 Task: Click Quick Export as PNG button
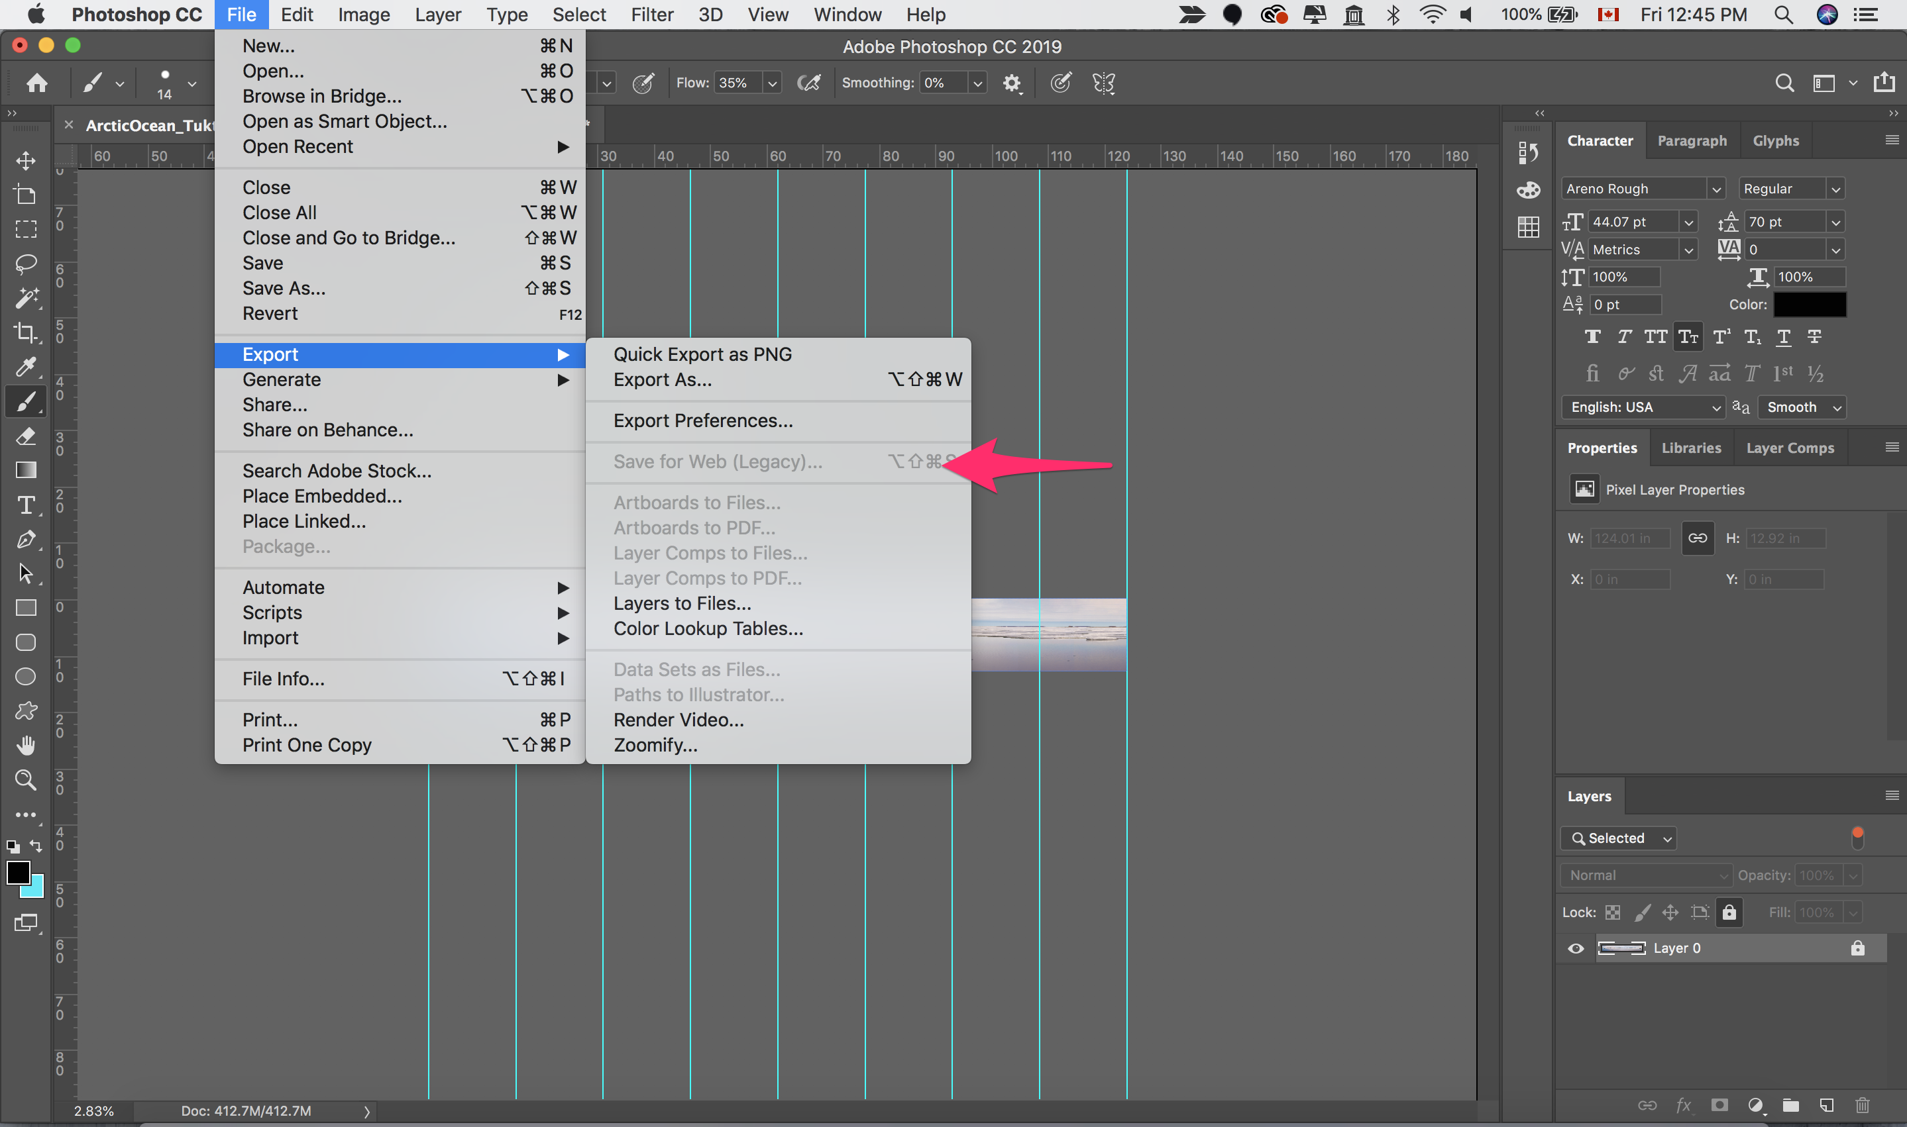point(703,353)
